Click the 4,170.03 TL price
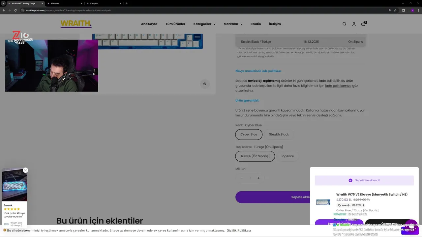 [344, 199]
